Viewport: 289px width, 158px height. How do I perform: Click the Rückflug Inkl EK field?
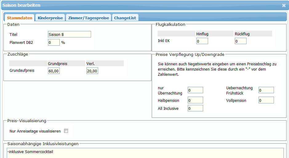coord(241,41)
